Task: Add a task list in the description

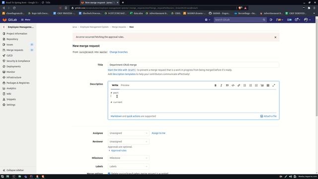Action: coord(256,86)
